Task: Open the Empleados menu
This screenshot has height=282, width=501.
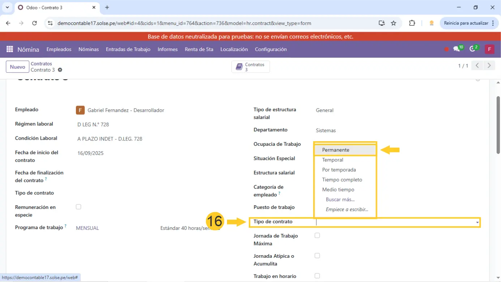Action: click(59, 49)
